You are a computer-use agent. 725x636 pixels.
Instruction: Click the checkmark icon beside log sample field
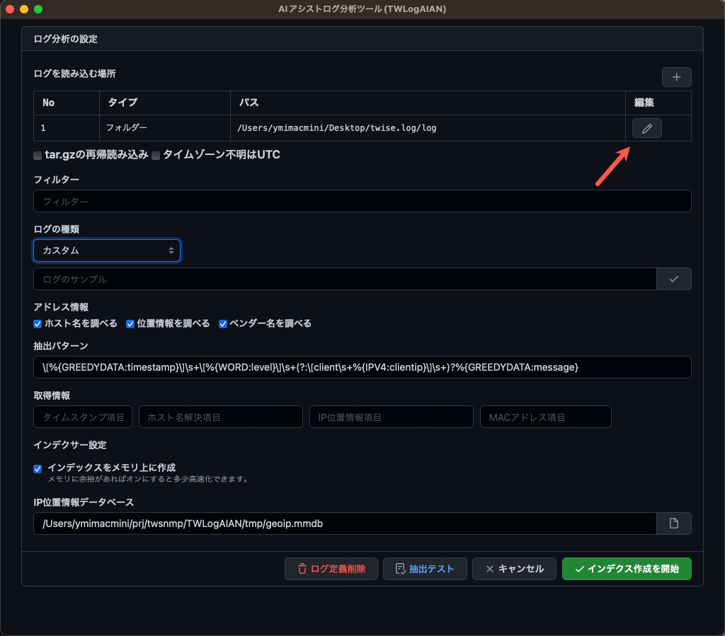pyautogui.click(x=673, y=279)
